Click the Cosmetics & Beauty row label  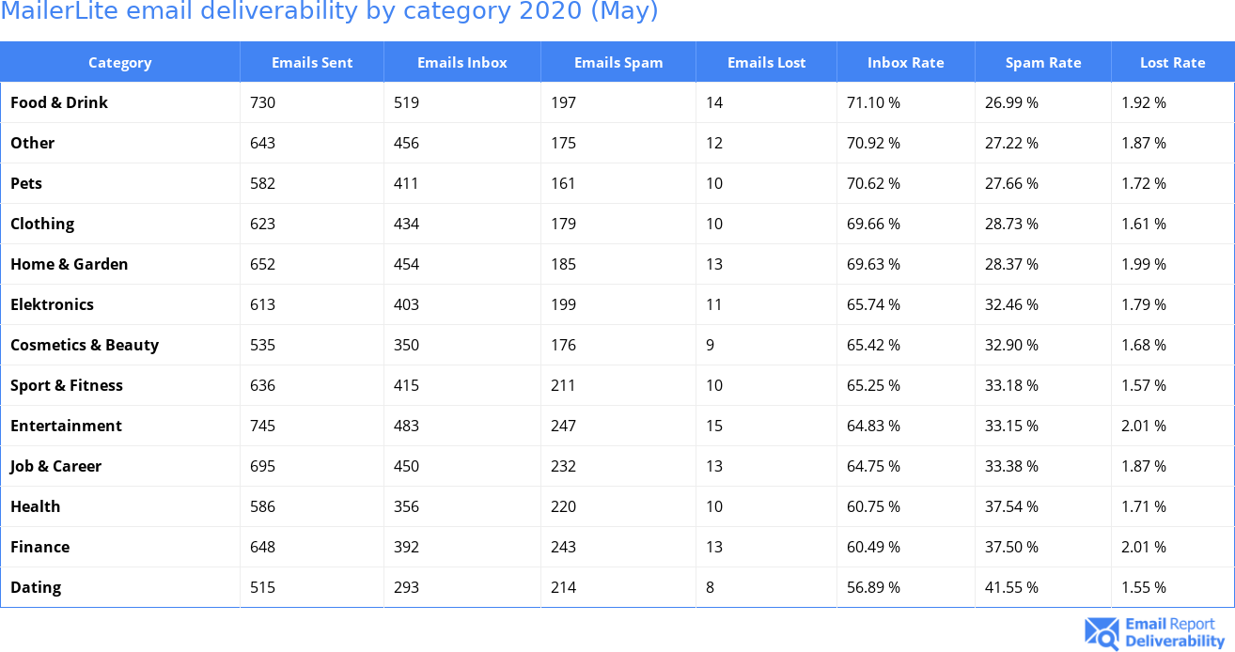[x=85, y=345]
